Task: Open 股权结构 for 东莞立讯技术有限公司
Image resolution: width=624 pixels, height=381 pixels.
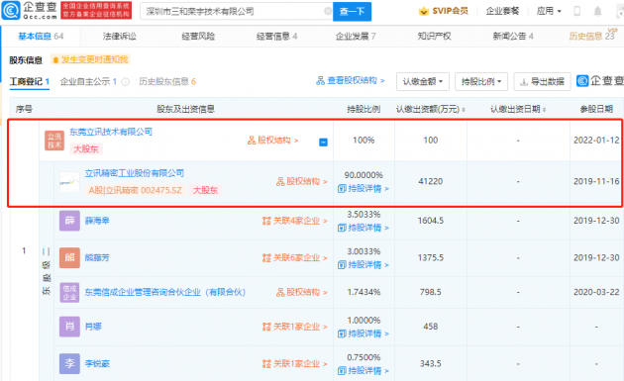Action: click(x=273, y=140)
